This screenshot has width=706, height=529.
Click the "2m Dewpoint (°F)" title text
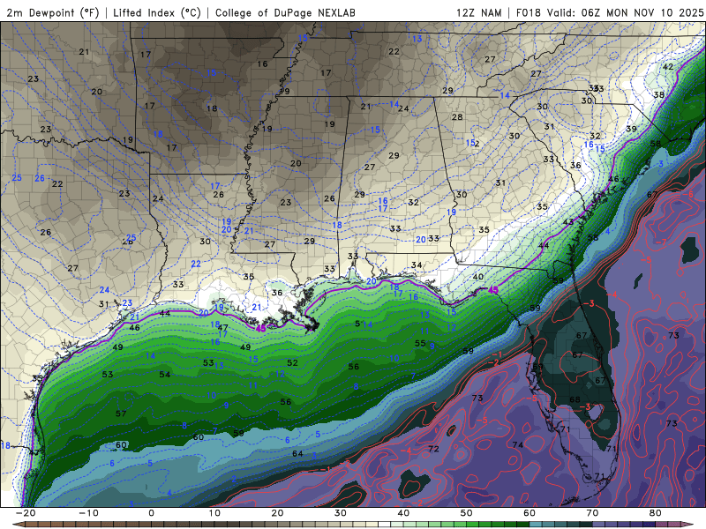(x=52, y=12)
